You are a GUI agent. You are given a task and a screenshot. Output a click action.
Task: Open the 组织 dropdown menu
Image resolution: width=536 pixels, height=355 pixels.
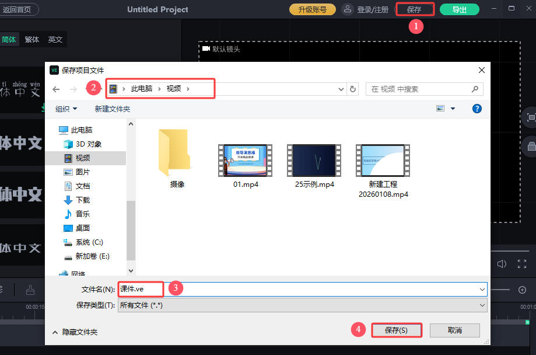pos(66,109)
